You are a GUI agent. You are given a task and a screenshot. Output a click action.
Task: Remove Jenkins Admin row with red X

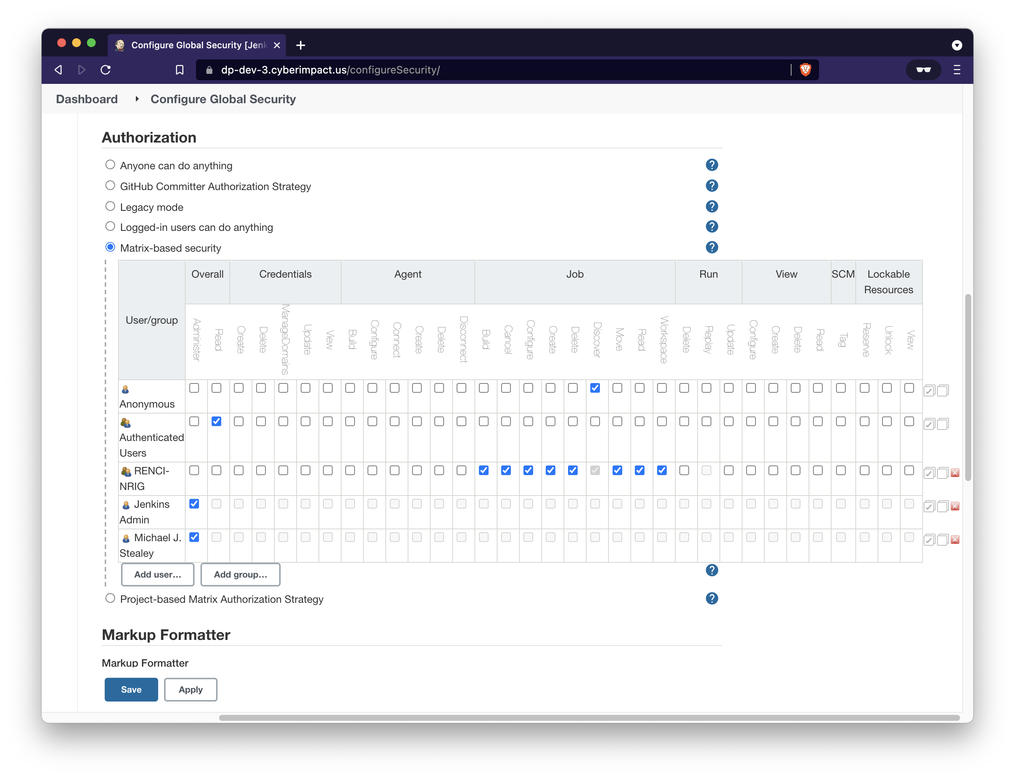coord(955,506)
